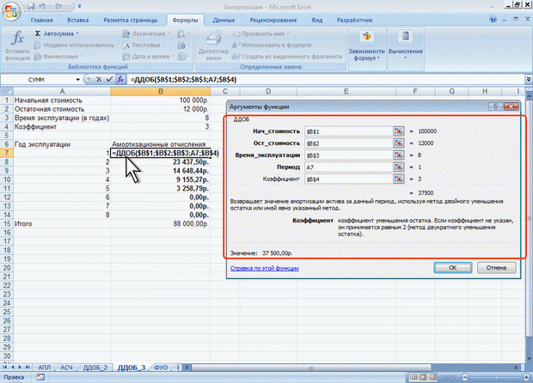Image resolution: width=533 pixels, height=383 pixels.
Task: Click the range selector next to Период field
Action: [x=398, y=167]
